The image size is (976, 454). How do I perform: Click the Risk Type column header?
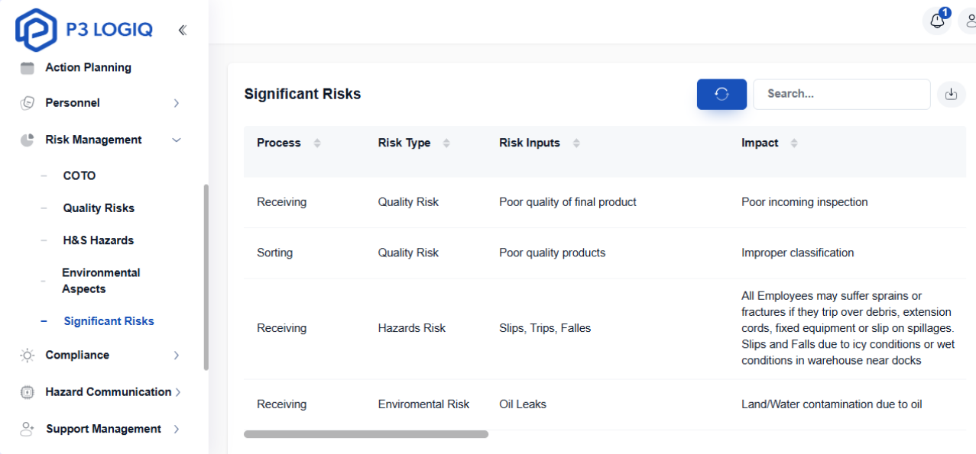click(404, 143)
